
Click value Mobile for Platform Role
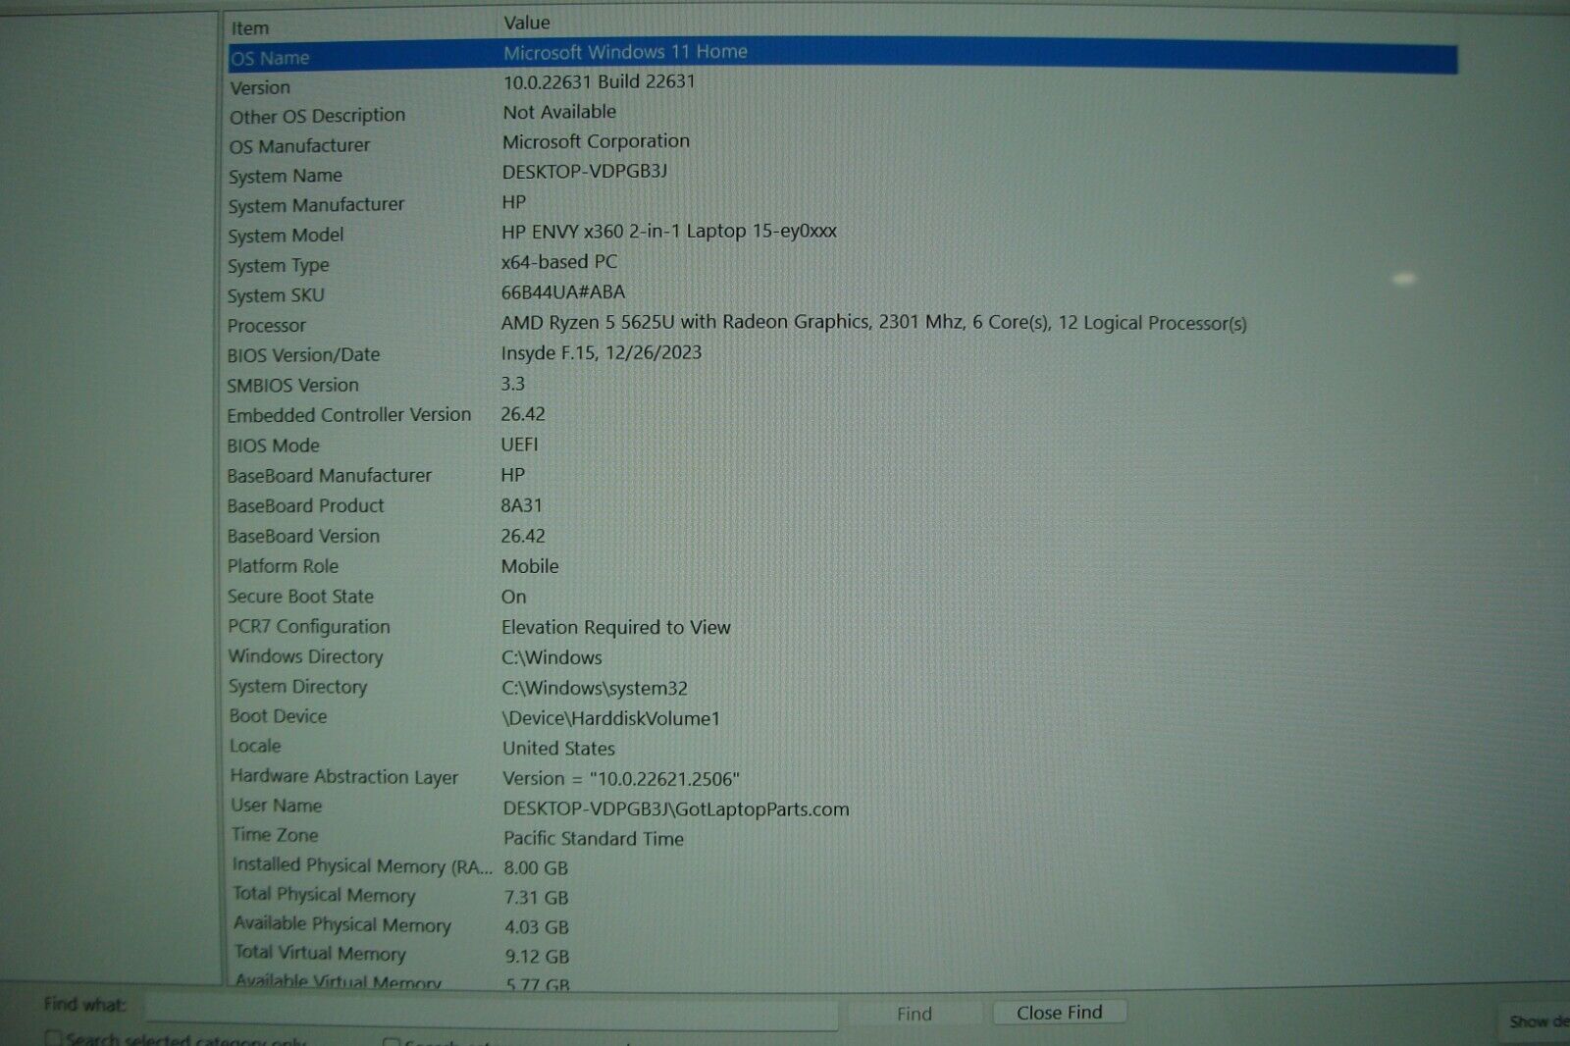pos(530,566)
